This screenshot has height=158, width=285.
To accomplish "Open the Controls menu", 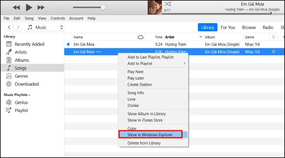I will (x=58, y=18).
